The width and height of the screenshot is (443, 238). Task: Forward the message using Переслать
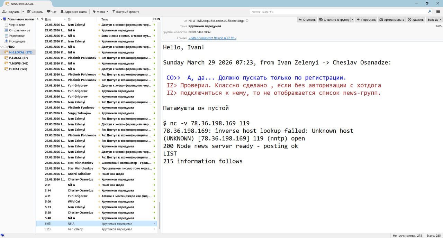[366, 20]
